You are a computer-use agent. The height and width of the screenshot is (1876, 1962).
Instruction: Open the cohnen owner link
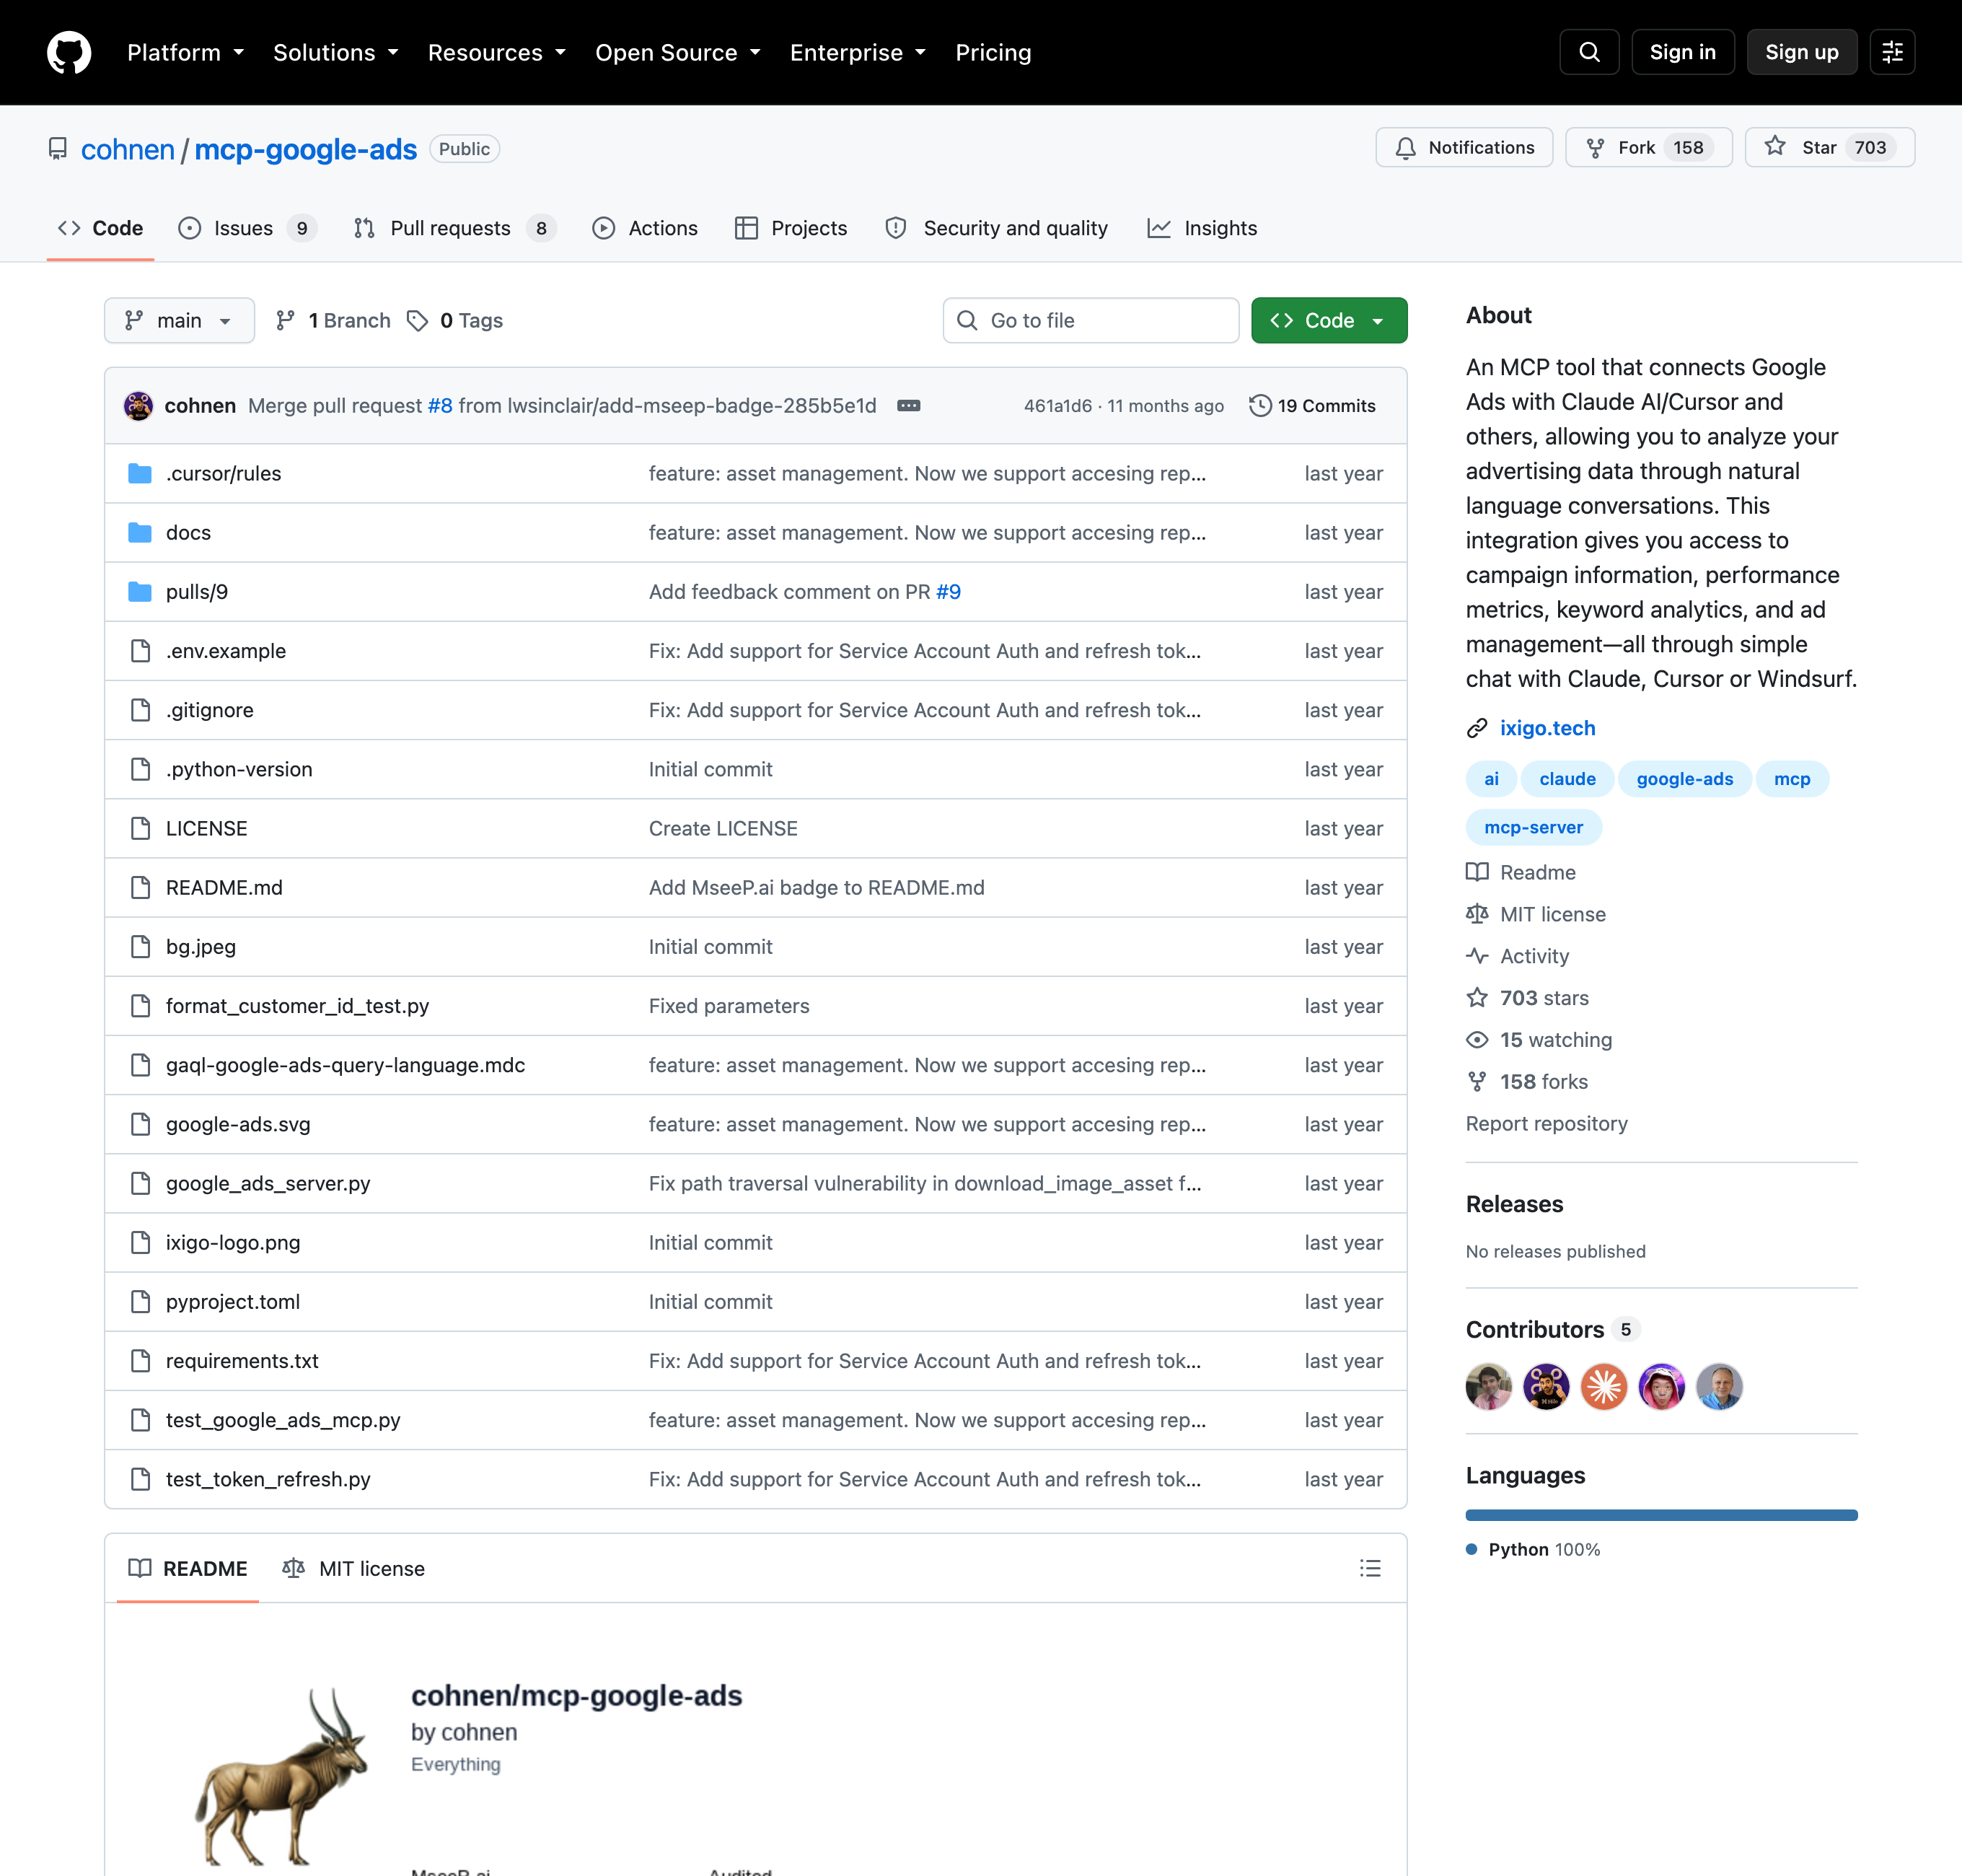tap(128, 149)
